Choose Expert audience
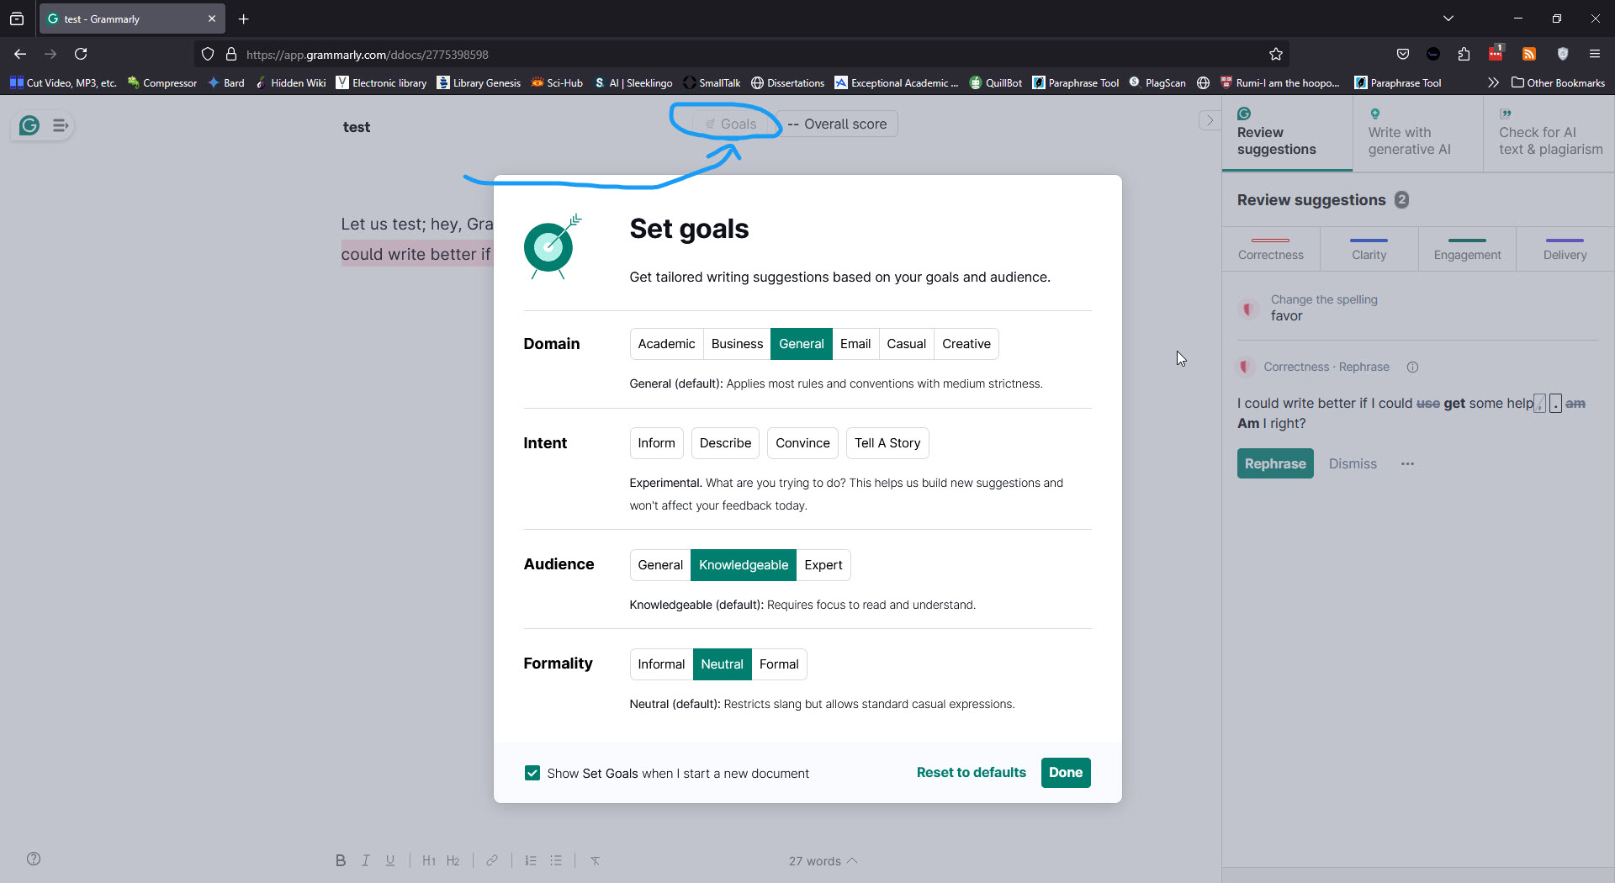Screen dimensions: 1615x883 coord(823,565)
